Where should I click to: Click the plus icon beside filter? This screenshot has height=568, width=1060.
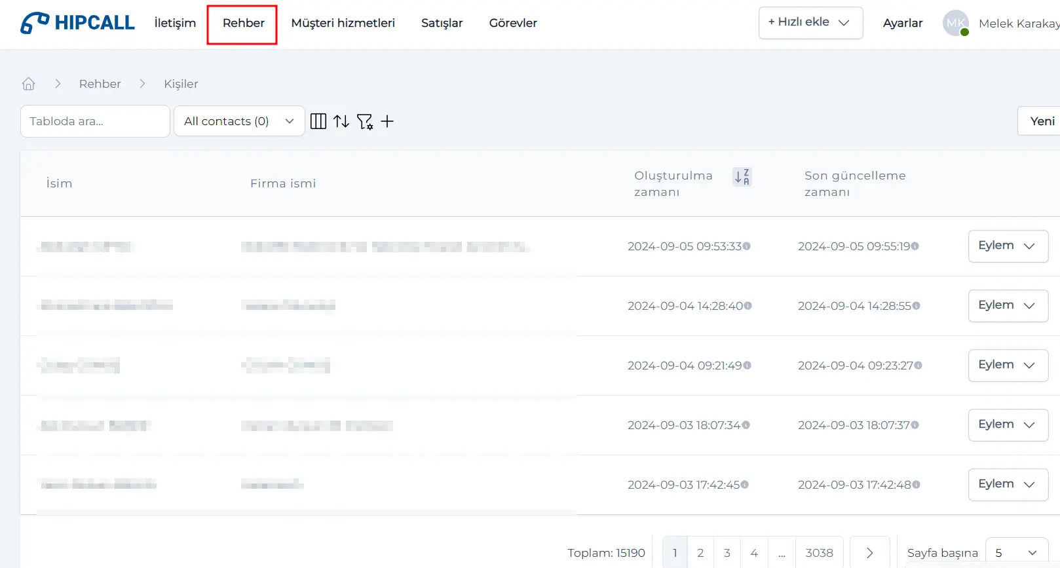pos(387,121)
